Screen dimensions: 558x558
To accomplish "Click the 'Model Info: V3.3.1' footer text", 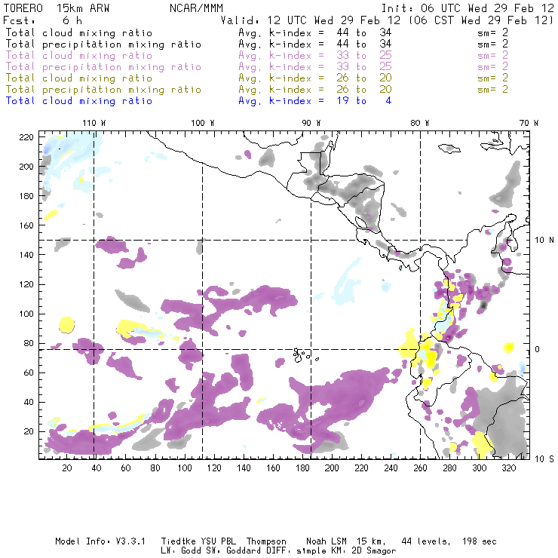I will point(100,541).
